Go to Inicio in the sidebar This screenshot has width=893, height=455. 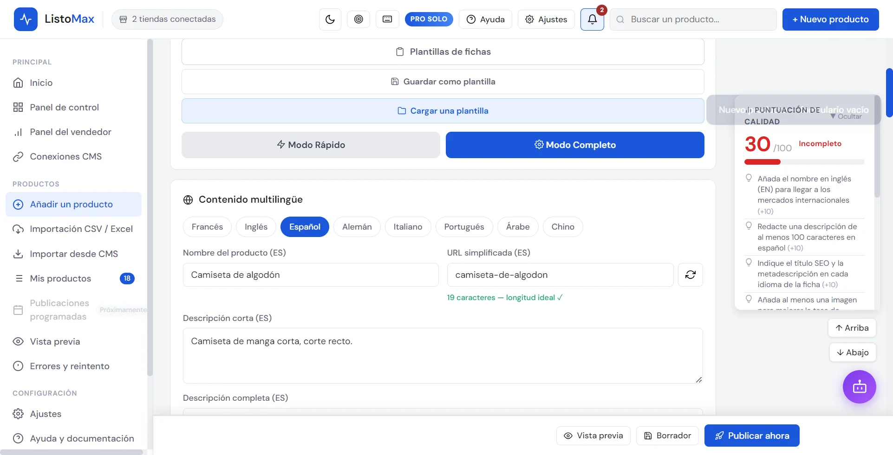[74, 83]
